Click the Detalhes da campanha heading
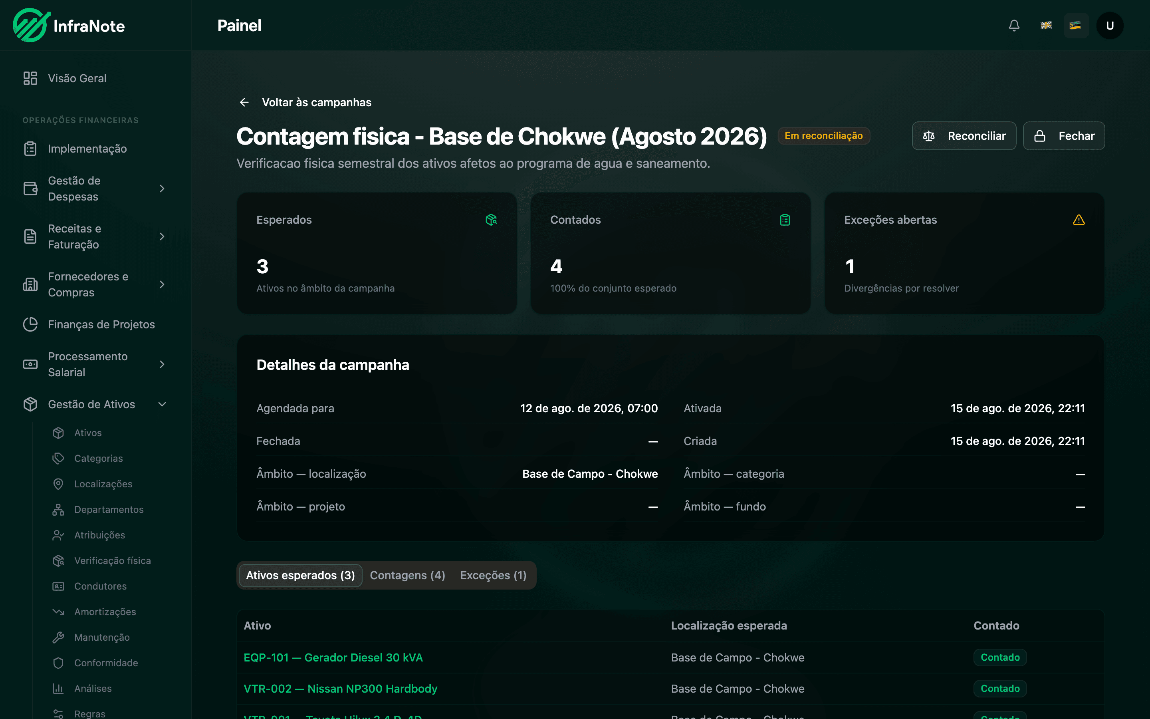The width and height of the screenshot is (1150, 719). coord(333,365)
